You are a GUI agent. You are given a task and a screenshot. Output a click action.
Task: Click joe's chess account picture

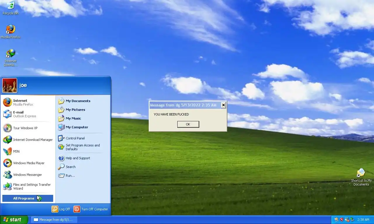(x=10, y=85)
